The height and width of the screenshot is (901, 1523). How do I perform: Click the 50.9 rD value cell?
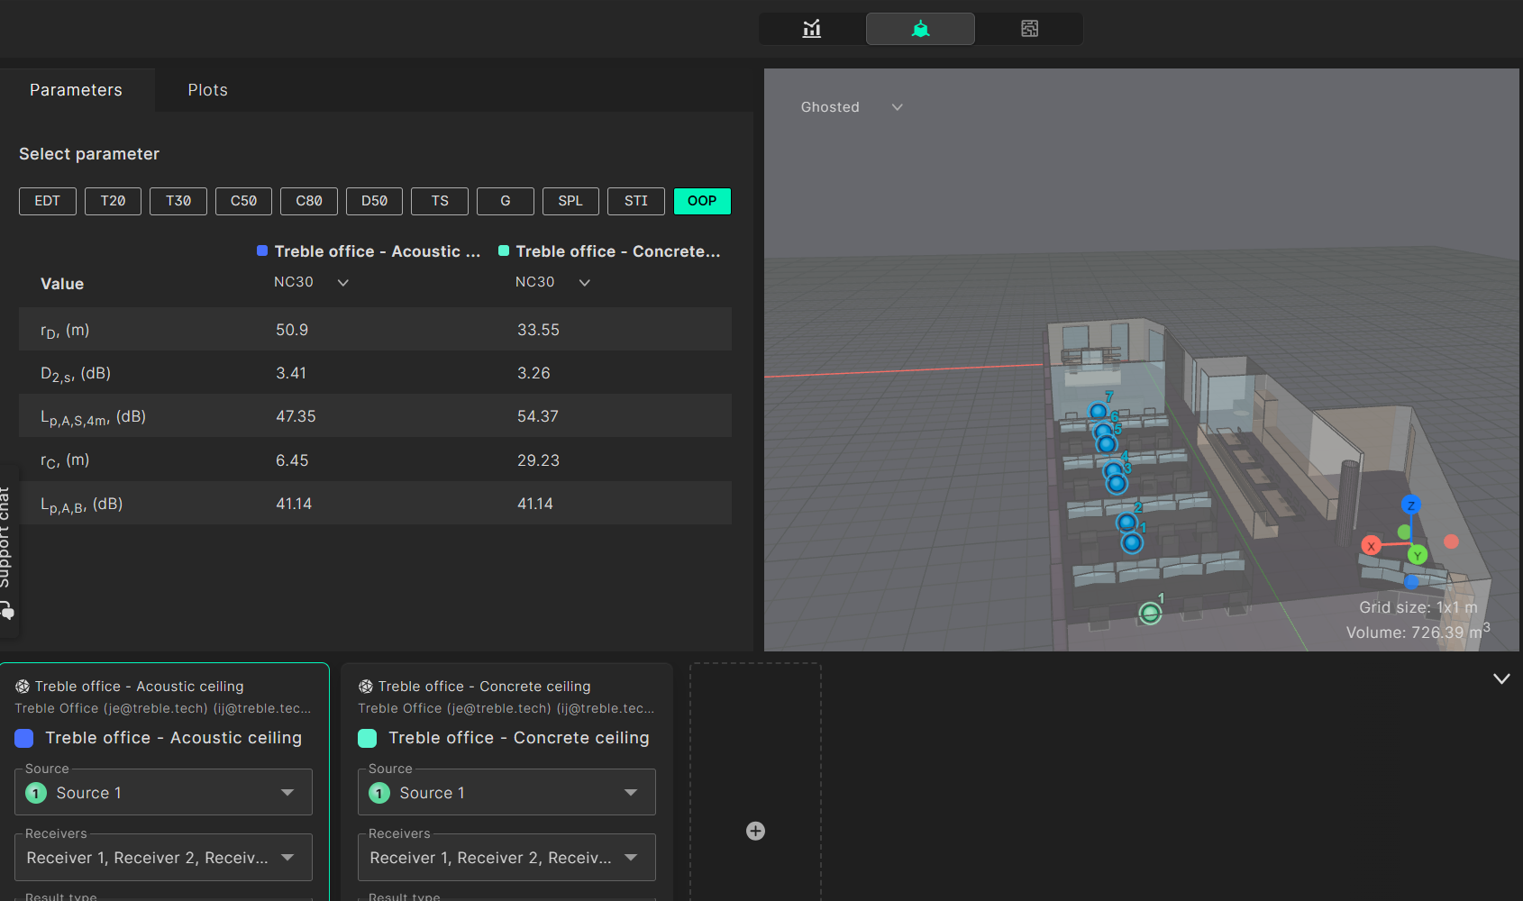pyautogui.click(x=292, y=330)
